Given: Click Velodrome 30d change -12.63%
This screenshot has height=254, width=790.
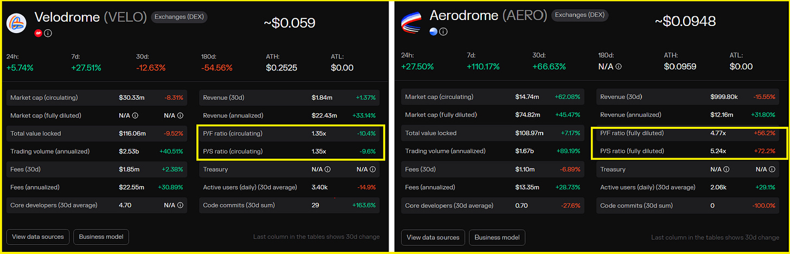Looking at the screenshot, I should (151, 68).
